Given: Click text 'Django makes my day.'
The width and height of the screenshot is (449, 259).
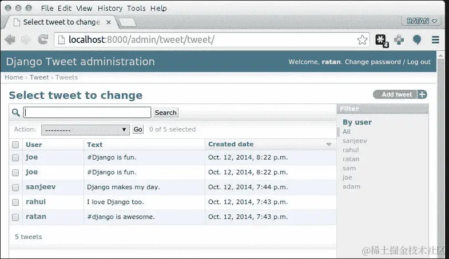Looking at the screenshot, I should tap(124, 187).
